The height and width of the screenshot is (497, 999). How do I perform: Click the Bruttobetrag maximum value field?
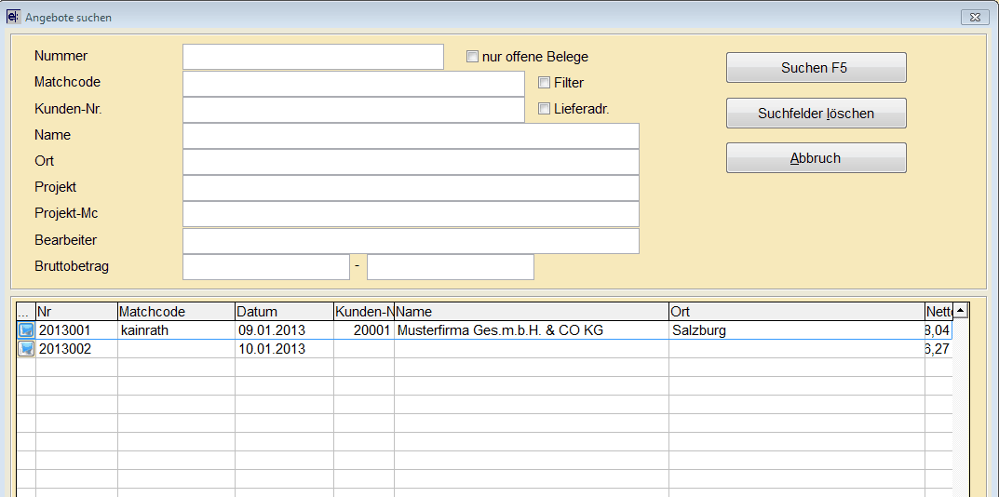click(x=451, y=267)
